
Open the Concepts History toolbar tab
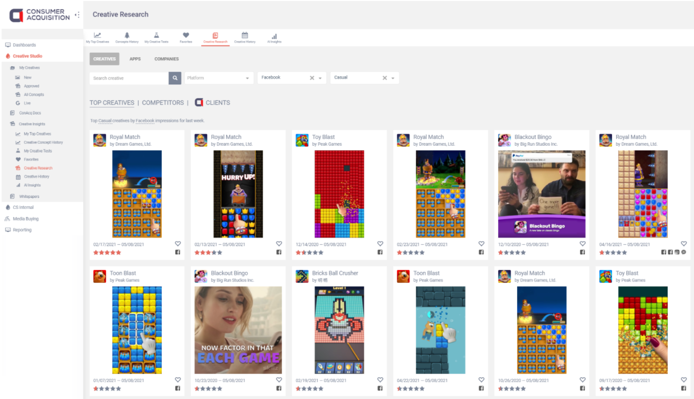[x=127, y=38]
